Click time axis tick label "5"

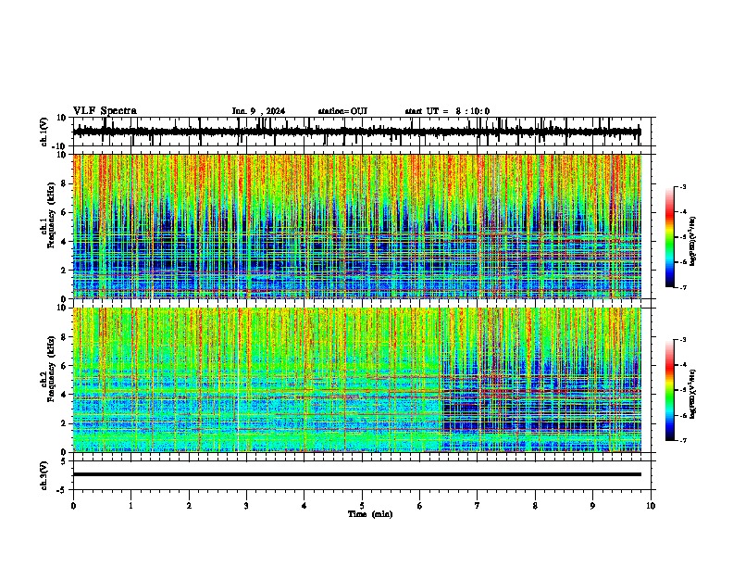(x=362, y=506)
